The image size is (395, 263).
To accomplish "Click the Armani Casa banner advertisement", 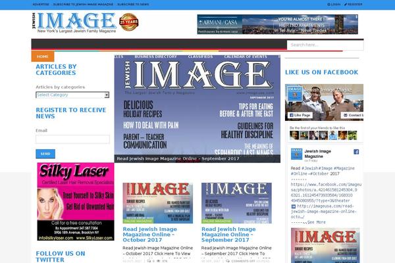I will coord(277,24).
